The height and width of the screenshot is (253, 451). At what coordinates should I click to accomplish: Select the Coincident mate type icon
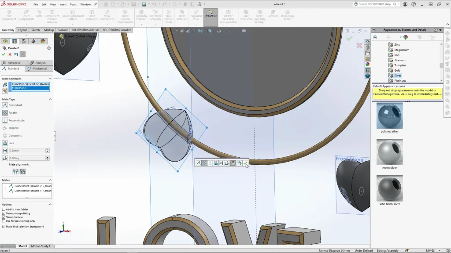[x=5, y=105]
